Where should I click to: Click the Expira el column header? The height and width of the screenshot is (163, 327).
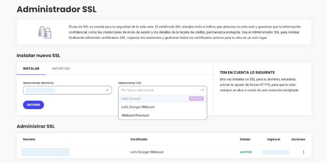coord(273,139)
